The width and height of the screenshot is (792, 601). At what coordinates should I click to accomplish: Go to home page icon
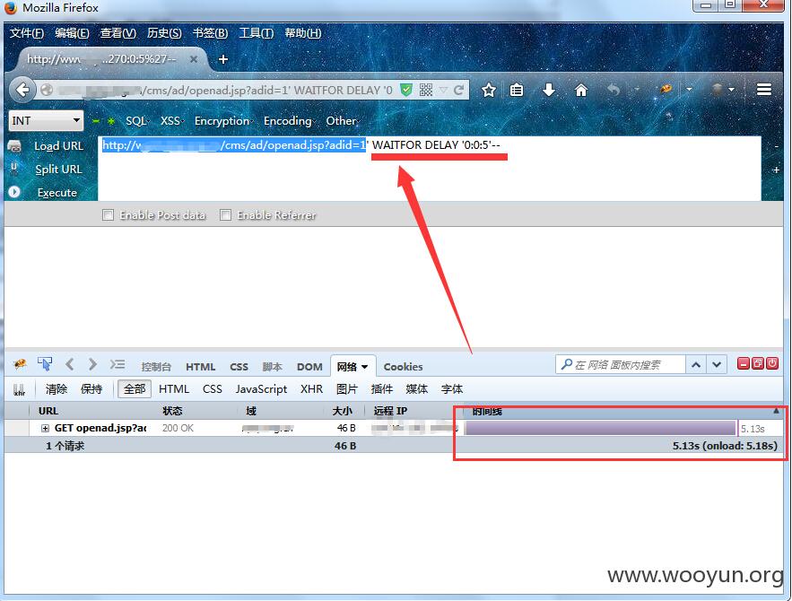[x=581, y=90]
